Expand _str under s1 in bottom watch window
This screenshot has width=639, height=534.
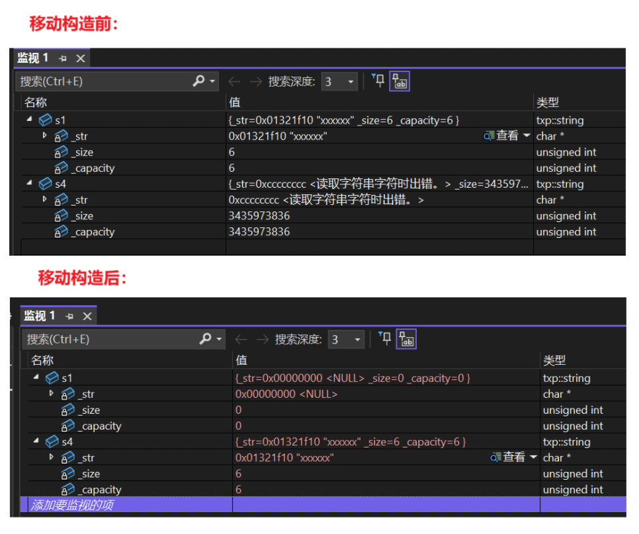pyautogui.click(x=52, y=393)
